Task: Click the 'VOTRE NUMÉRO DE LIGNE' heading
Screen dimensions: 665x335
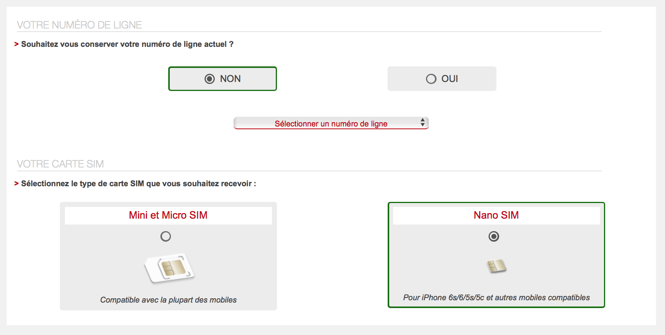Action: pos(79,25)
